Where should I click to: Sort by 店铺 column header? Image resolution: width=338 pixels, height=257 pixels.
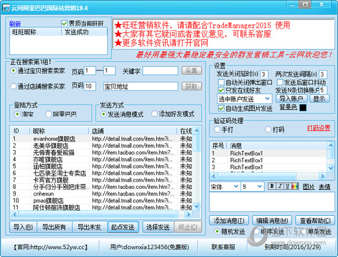132,131
